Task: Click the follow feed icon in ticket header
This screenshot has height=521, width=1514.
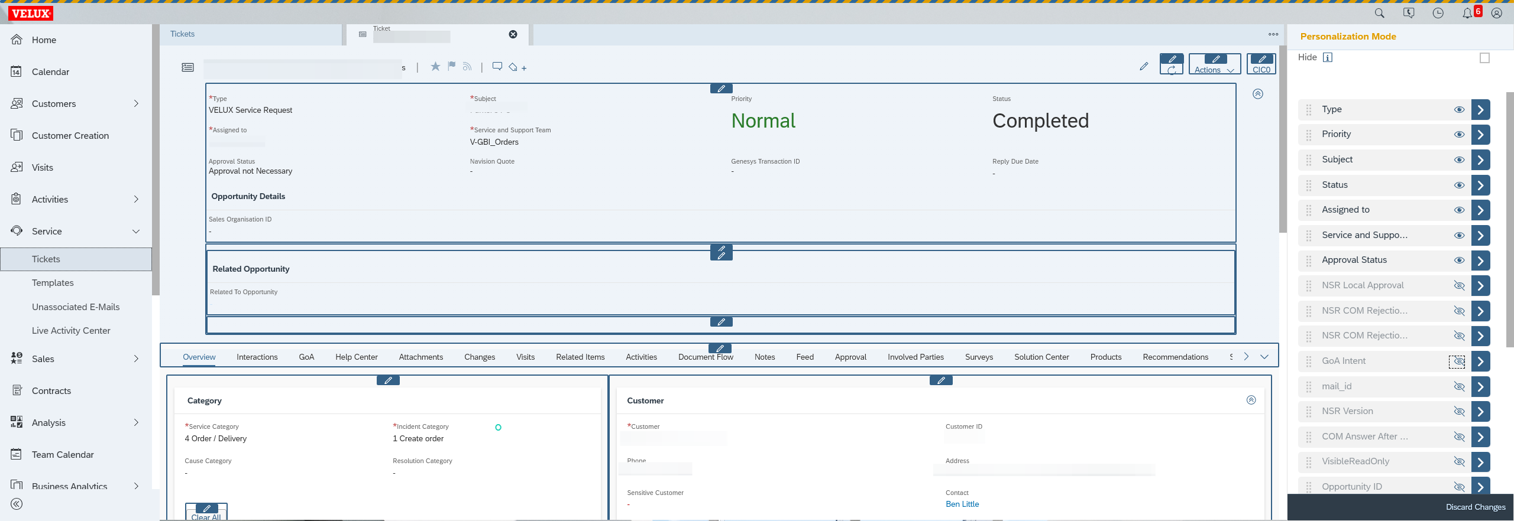Action: (467, 67)
